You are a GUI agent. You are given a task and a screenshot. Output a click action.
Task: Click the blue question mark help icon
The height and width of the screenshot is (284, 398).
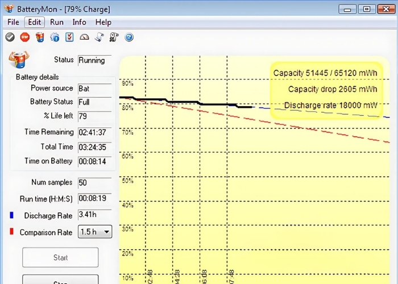point(128,37)
